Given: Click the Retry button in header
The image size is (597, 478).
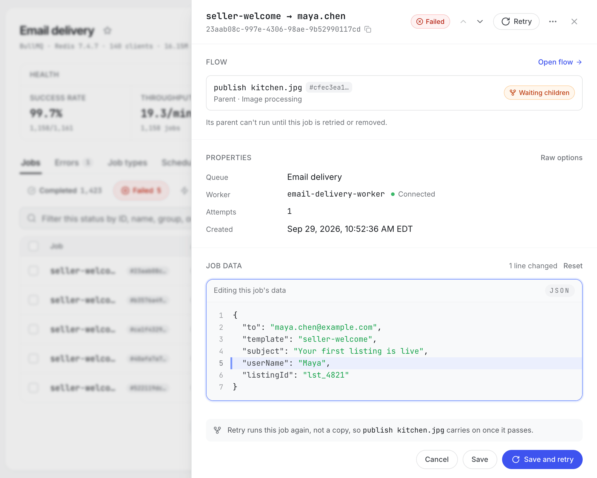Looking at the screenshot, I should (516, 22).
